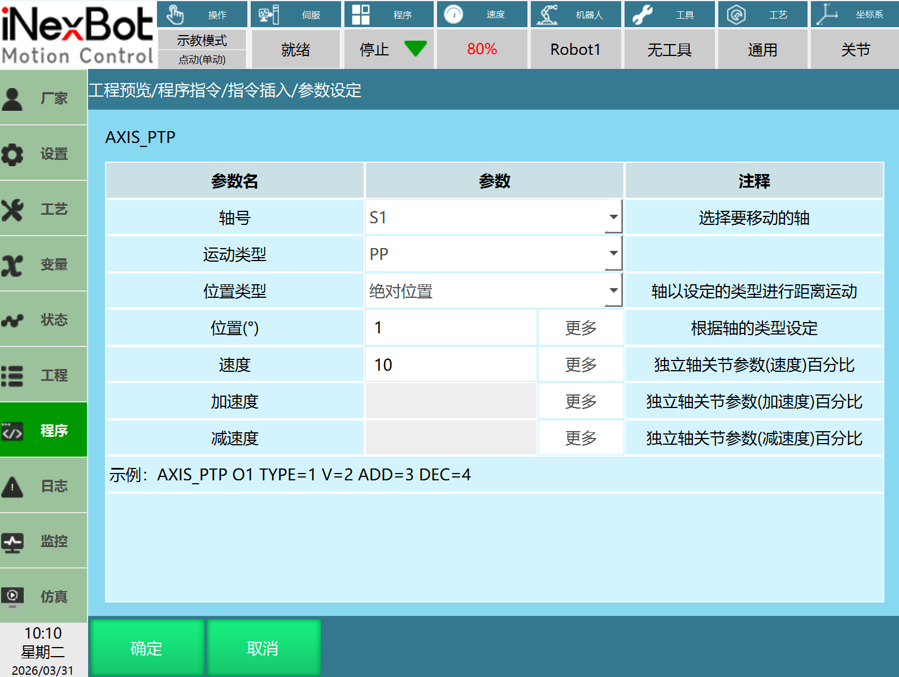Toggle the 示教模式 teach mode button
Image resolution: width=899 pixels, height=677 pixels.
pyautogui.click(x=202, y=40)
